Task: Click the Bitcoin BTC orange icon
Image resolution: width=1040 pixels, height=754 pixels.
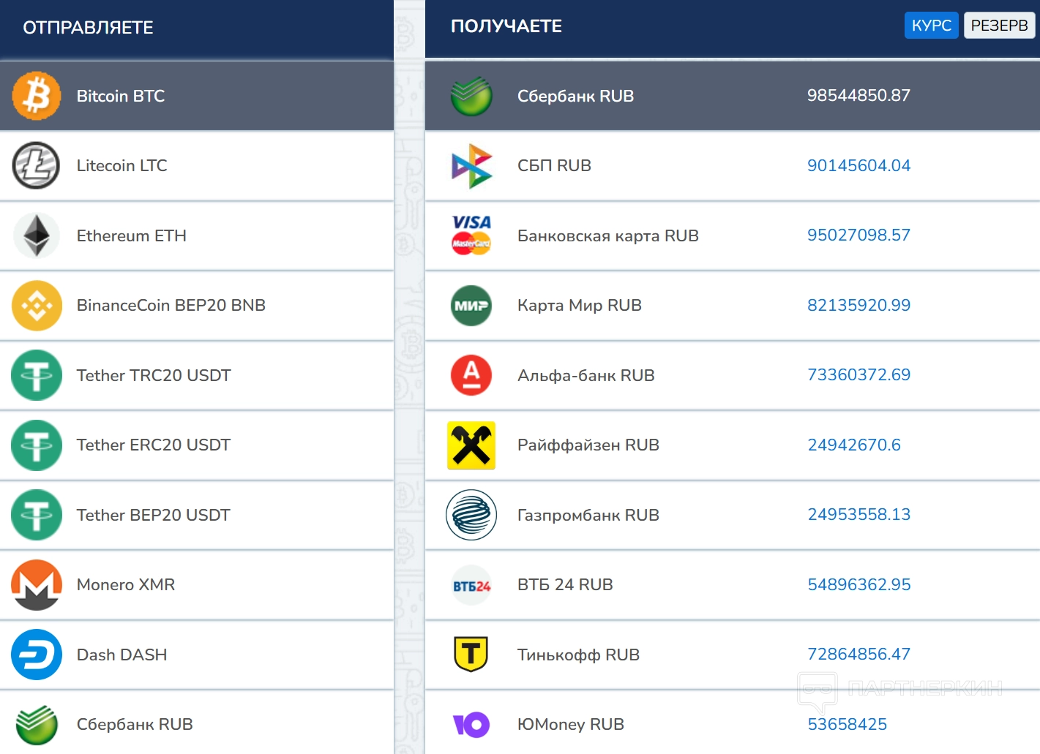Action: tap(37, 96)
